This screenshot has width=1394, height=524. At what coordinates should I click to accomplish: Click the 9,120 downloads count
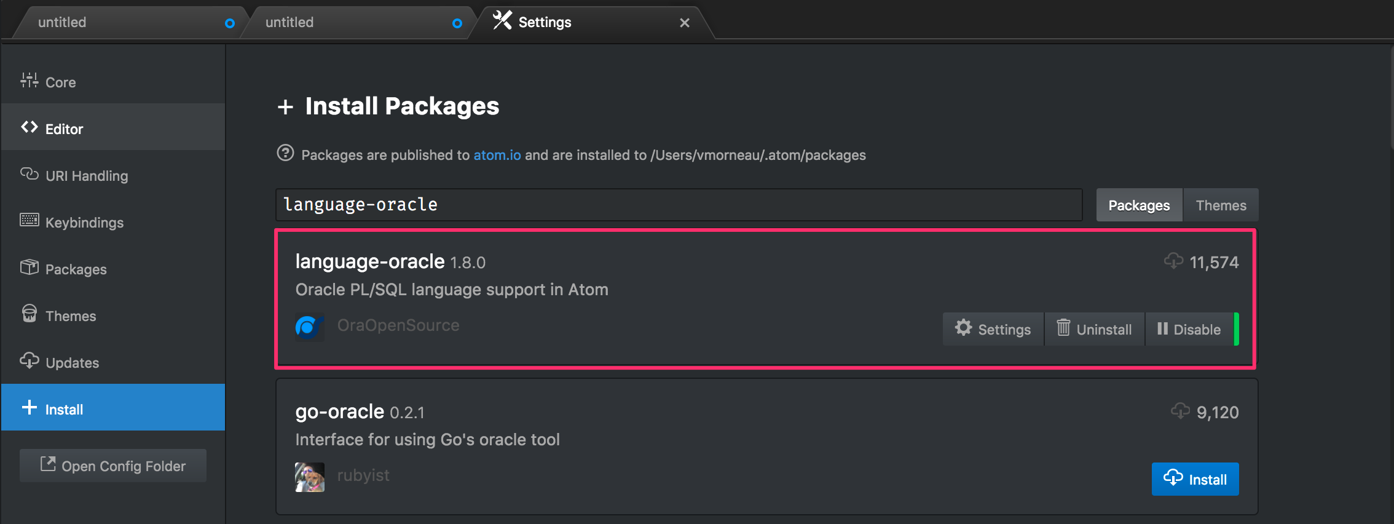point(1218,413)
